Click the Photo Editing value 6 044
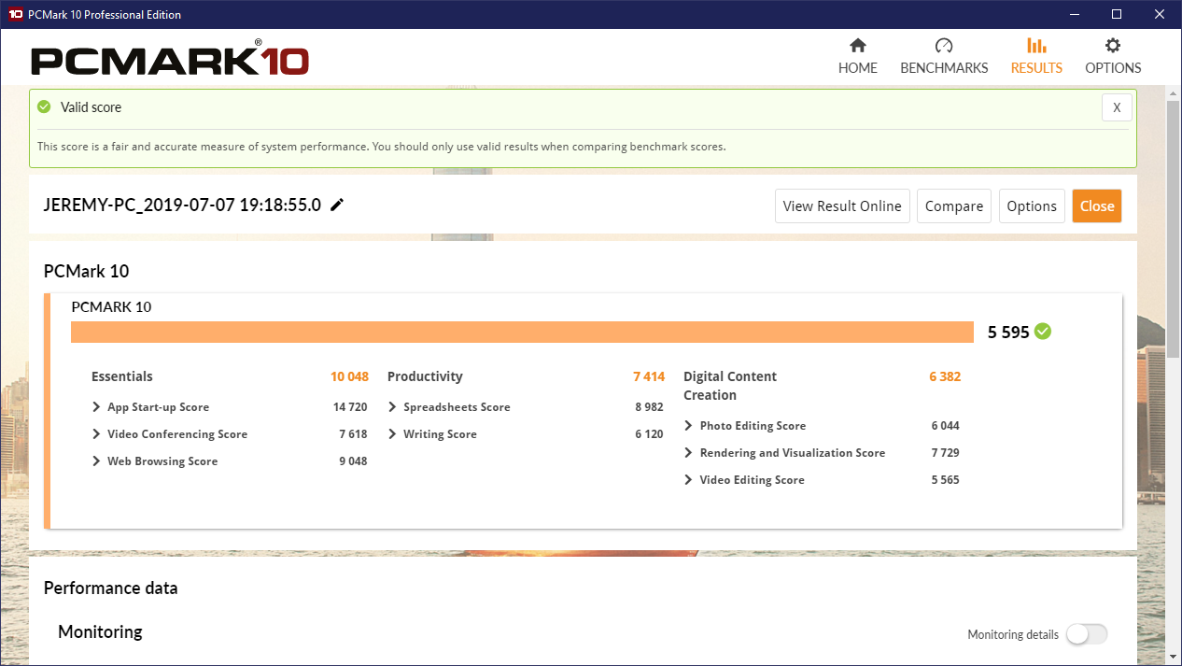This screenshot has width=1182, height=666. click(945, 426)
